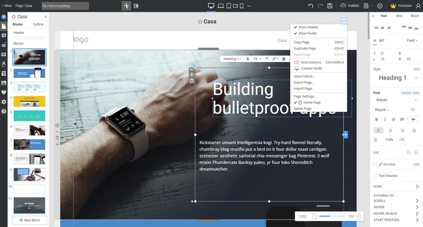Click the Update Style link
Viewport: 423px width, 227px height.
click(x=410, y=93)
